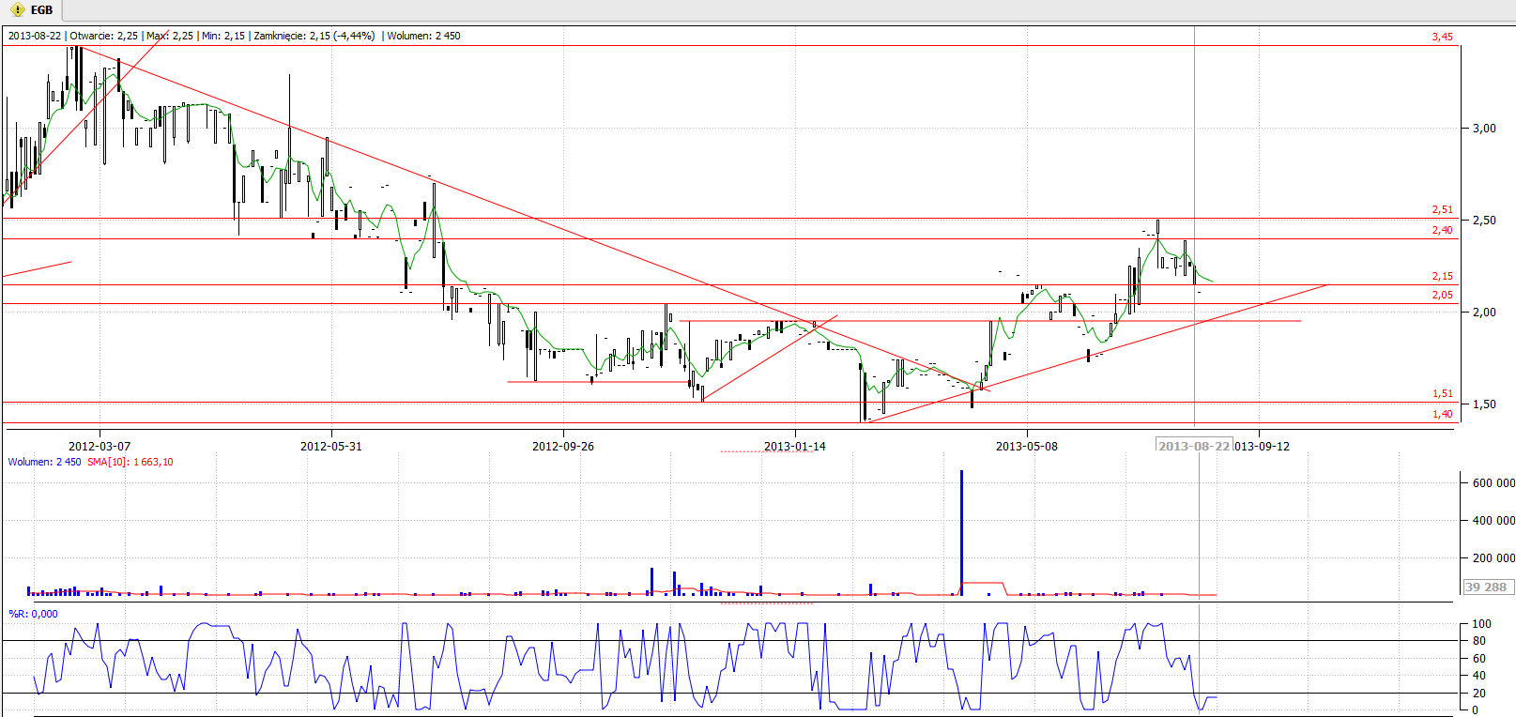
Task: Click the 2012-03-07 date on the time axis
Action: [x=100, y=446]
